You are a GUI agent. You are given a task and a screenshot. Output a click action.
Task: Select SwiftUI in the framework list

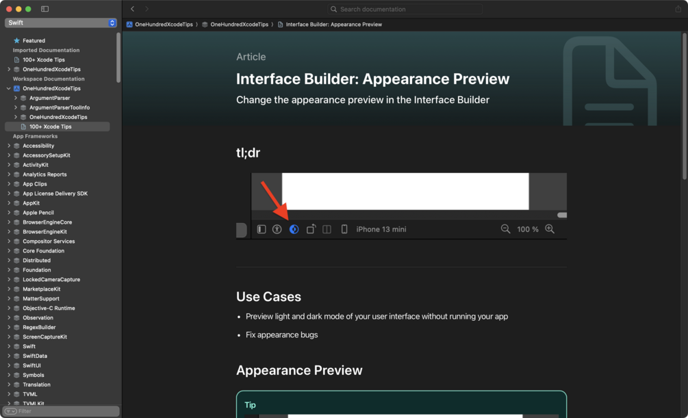click(x=31, y=366)
